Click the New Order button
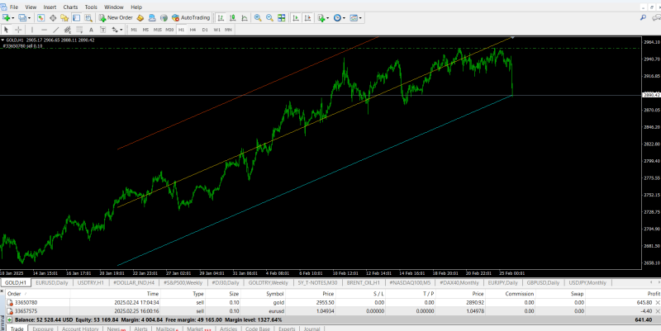661x331 pixels. coord(116,17)
